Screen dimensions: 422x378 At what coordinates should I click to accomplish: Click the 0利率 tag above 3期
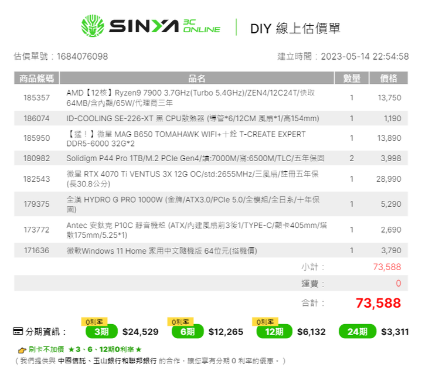(x=94, y=322)
